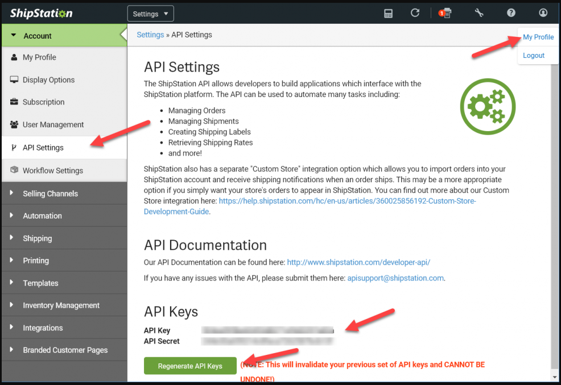
Task: Open the print queue notification icon
Action: 445,13
